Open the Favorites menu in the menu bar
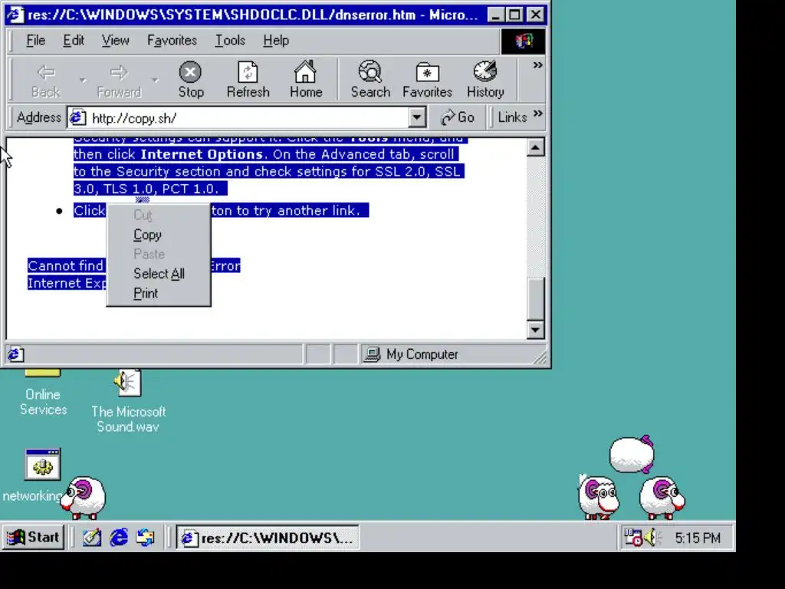This screenshot has width=785, height=589. pos(172,41)
